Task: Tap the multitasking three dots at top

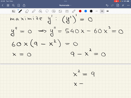Action: coord(65,1)
